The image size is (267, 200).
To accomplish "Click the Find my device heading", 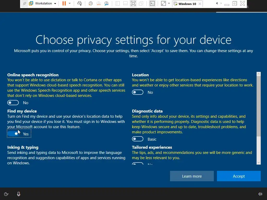I will [22, 111].
